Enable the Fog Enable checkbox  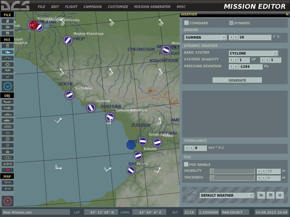[x=186, y=164]
